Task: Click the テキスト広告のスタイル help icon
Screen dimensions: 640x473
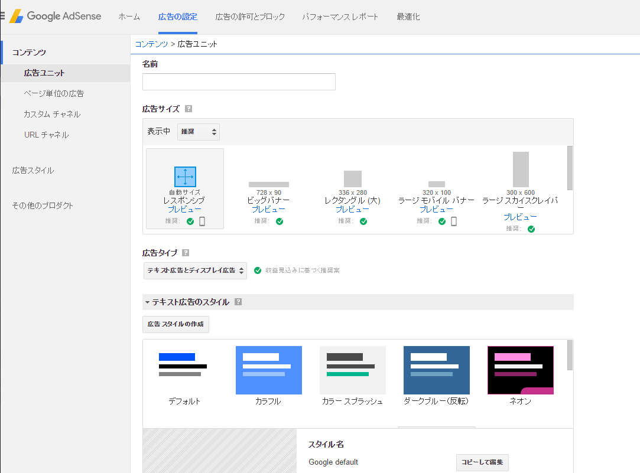Action: point(238,302)
